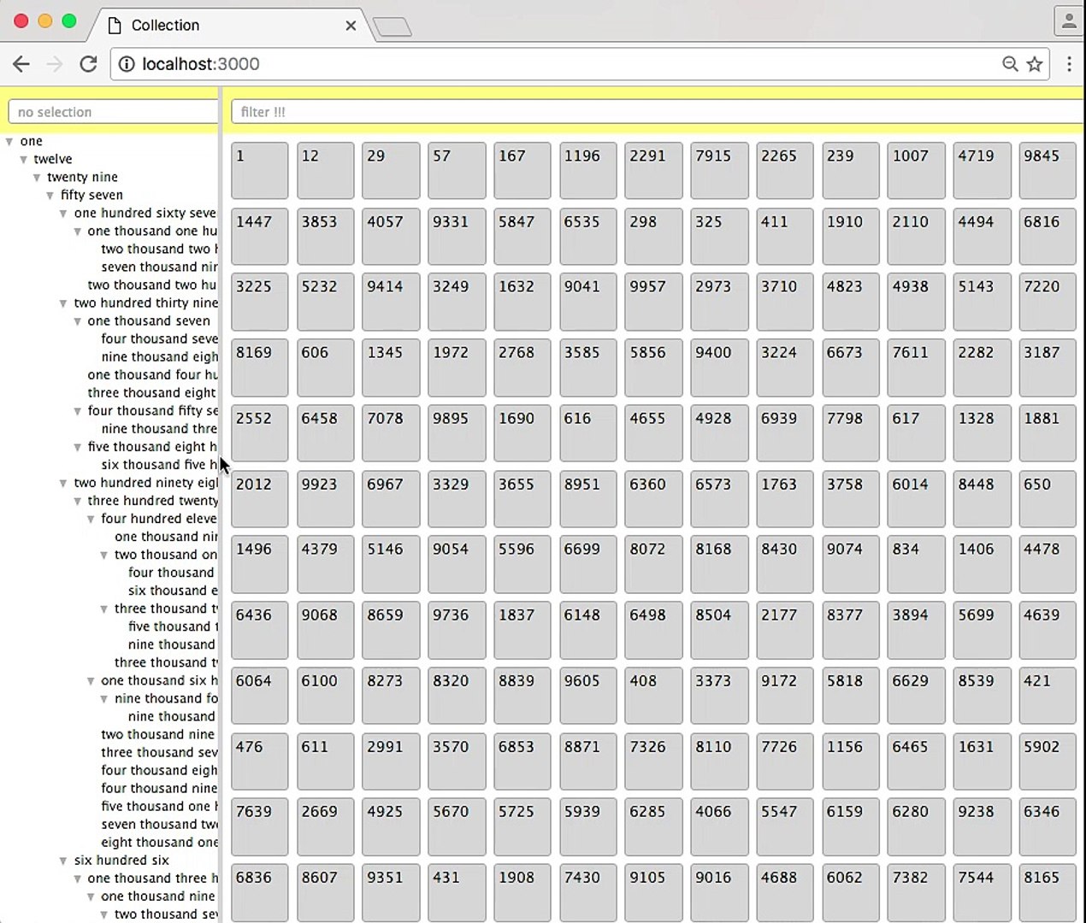Close the Collection tab
Viewport: 1086px width, 923px height.
pyautogui.click(x=351, y=26)
